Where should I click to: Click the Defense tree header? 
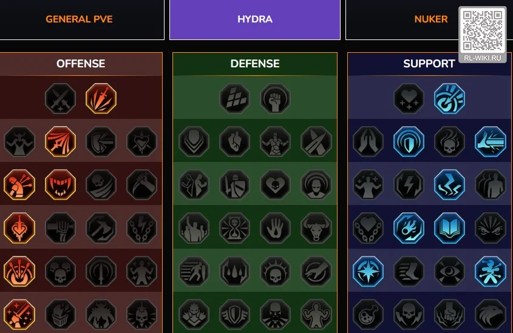tap(255, 64)
